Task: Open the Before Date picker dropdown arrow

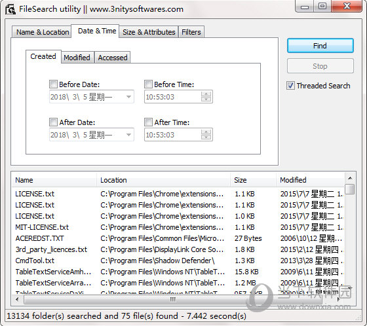Action: click(128, 97)
